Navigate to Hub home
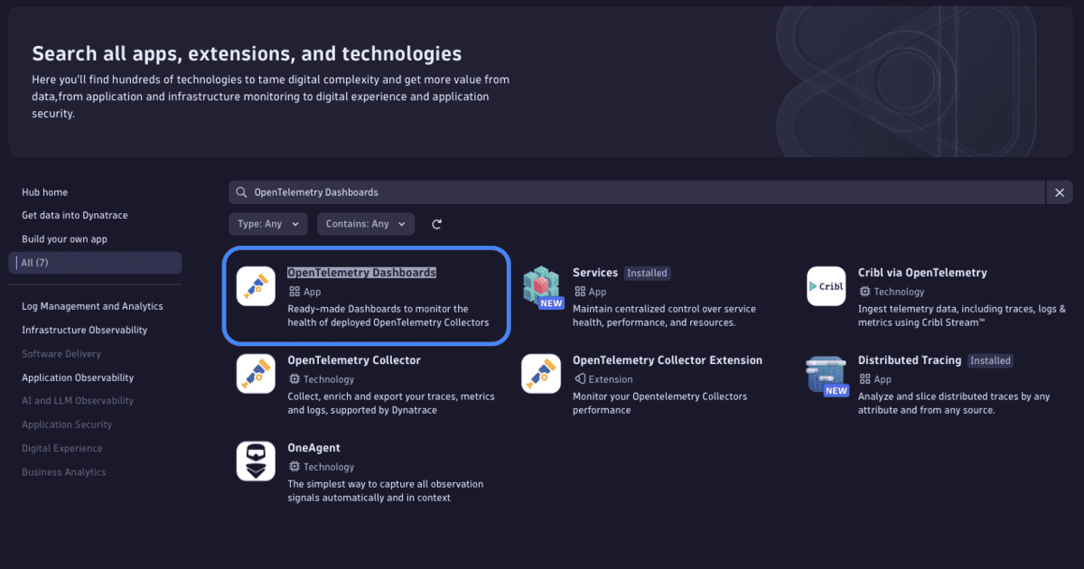 pyautogui.click(x=42, y=191)
